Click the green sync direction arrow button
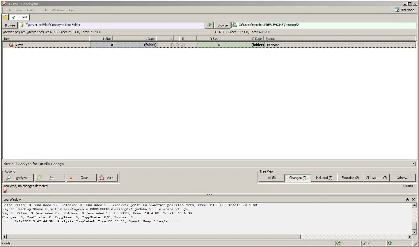 209,25
